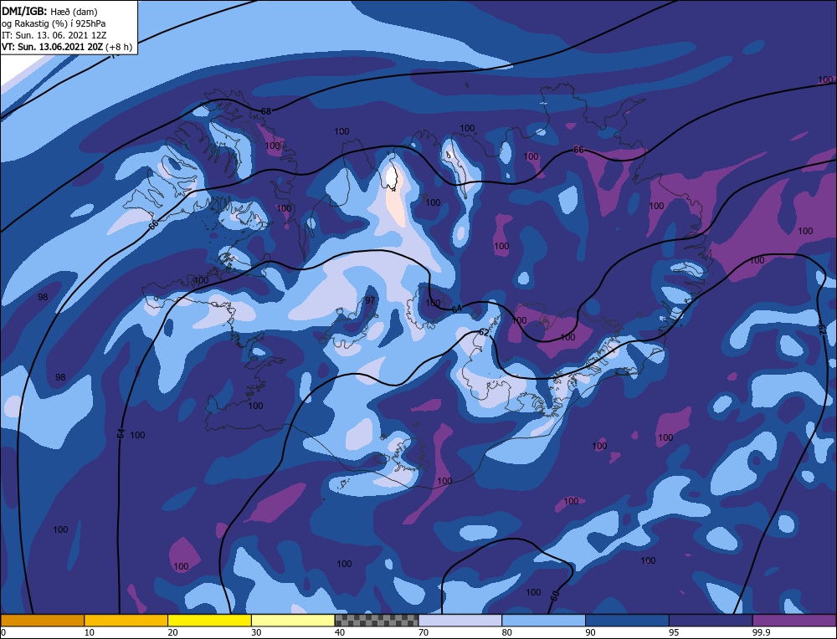This screenshot has height=639, width=837.
Task: Click the light blue 80–90 legend swatch
Action: 543,620
